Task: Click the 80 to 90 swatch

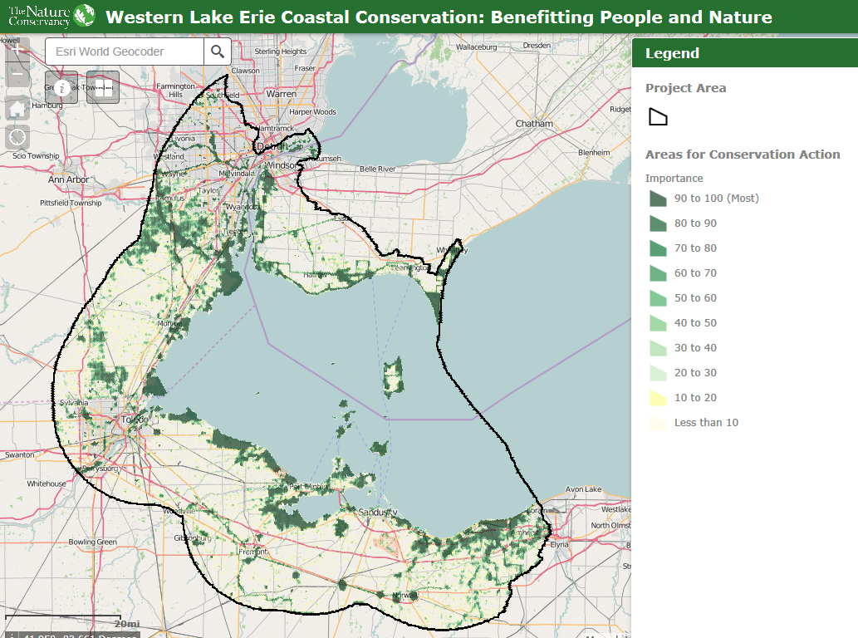Action: click(658, 223)
